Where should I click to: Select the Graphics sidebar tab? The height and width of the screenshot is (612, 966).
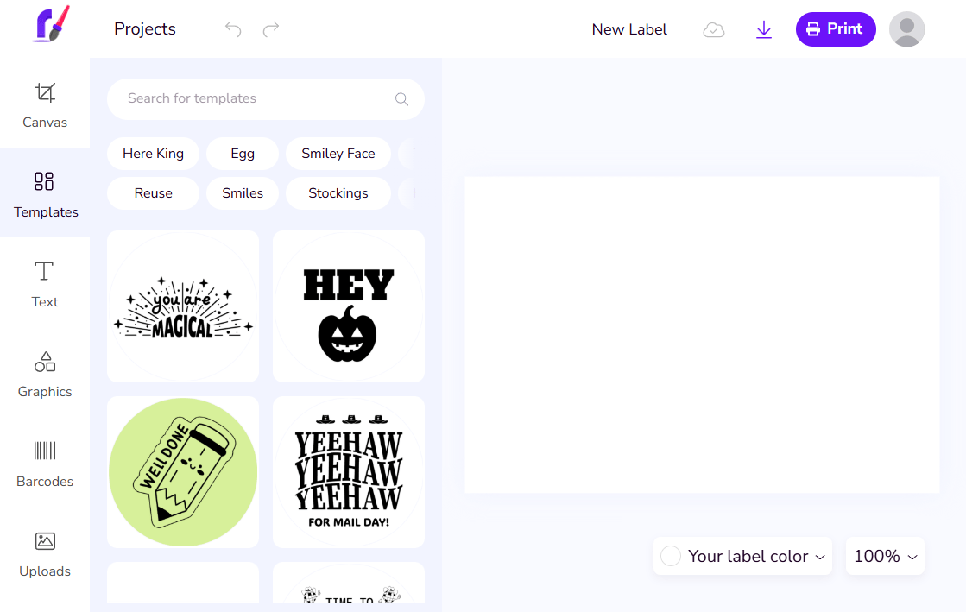coord(45,373)
